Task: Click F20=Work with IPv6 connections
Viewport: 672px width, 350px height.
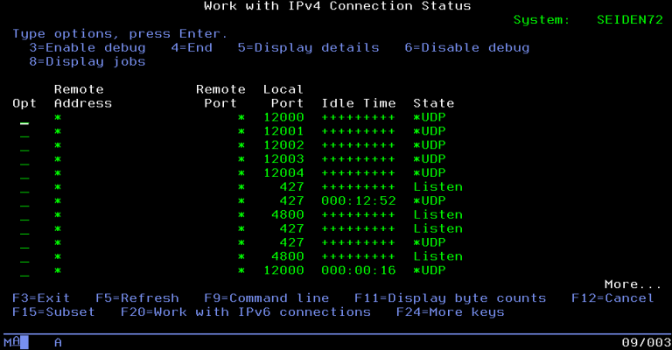Action: [246, 311]
